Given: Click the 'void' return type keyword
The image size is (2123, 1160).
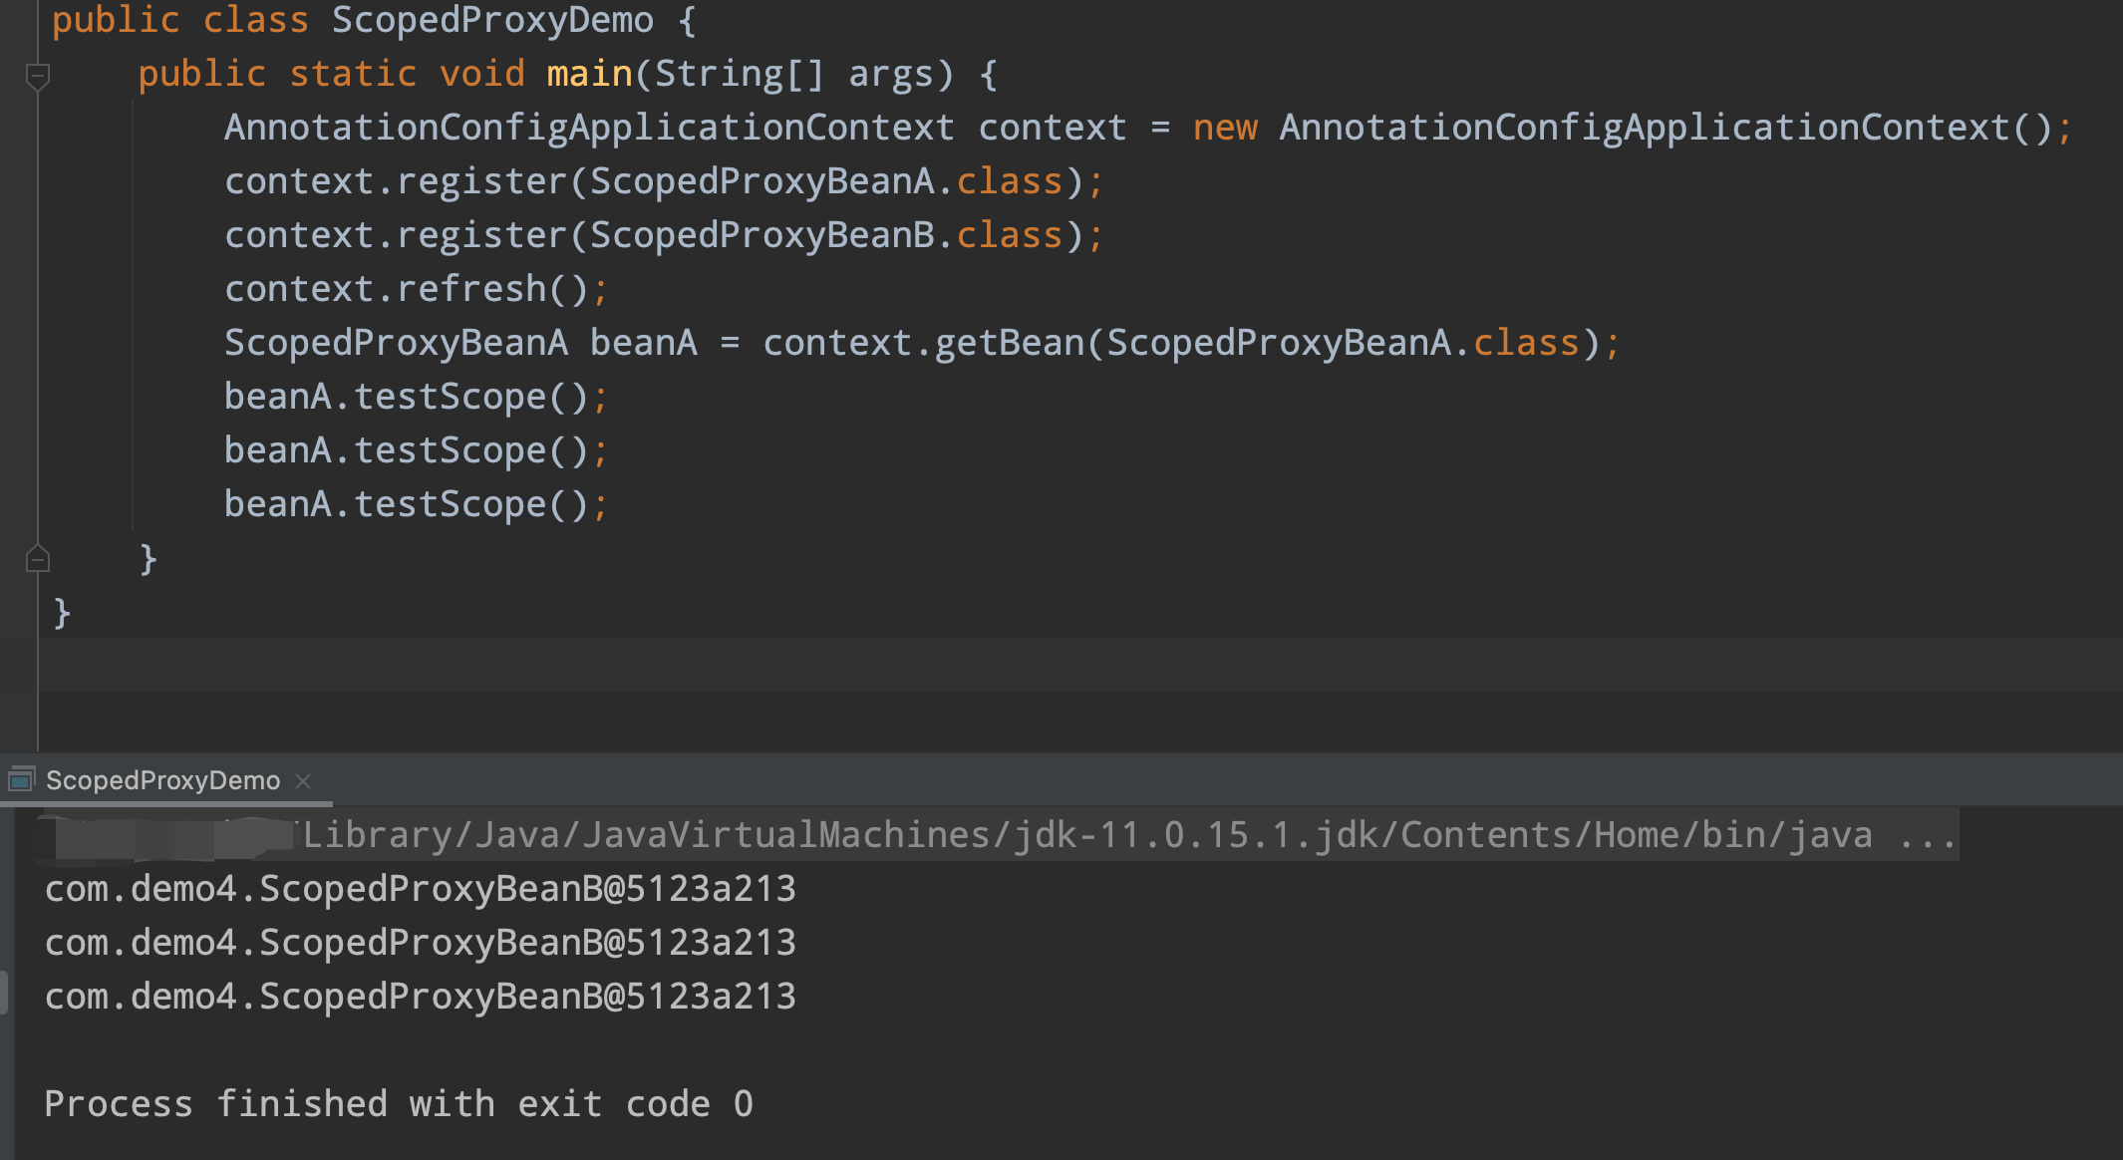Looking at the screenshot, I should [x=482, y=74].
